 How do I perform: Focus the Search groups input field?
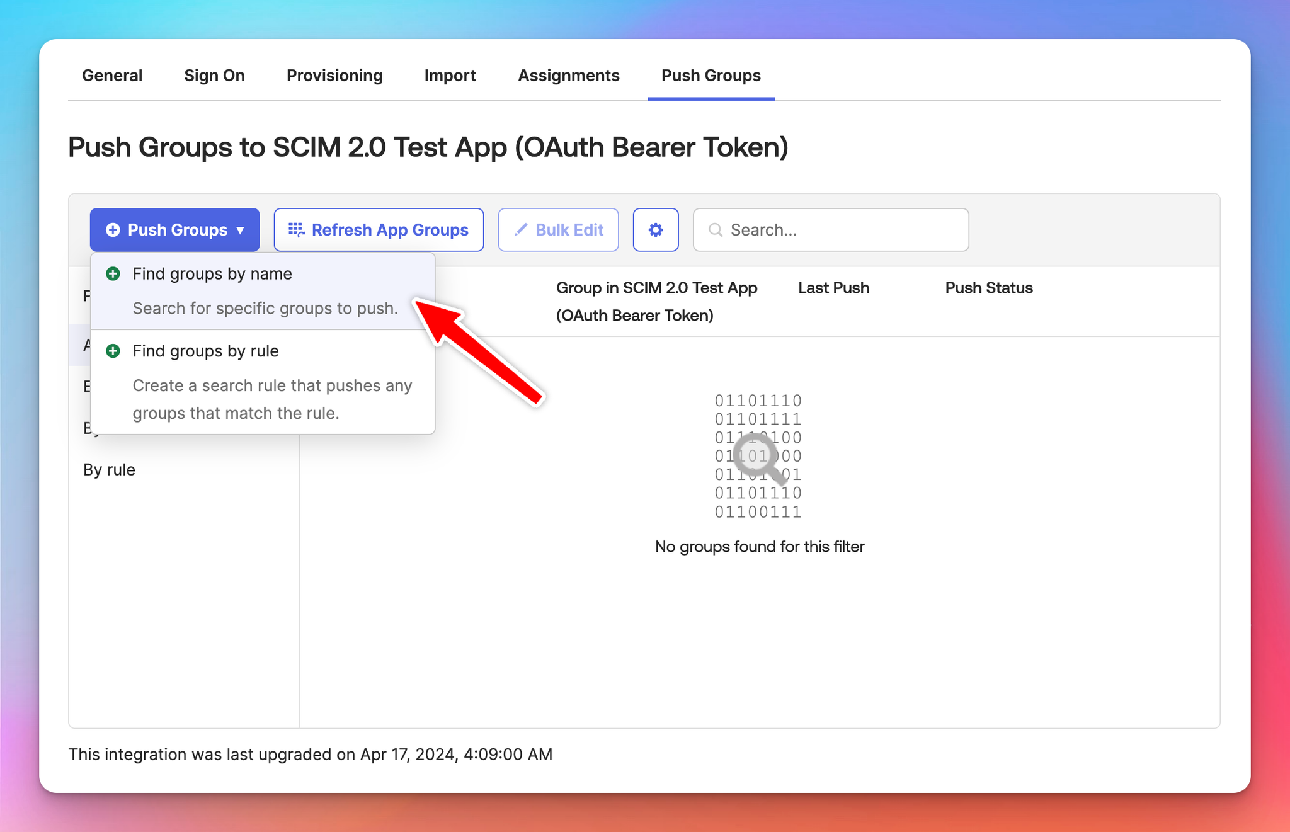pyautogui.click(x=831, y=230)
